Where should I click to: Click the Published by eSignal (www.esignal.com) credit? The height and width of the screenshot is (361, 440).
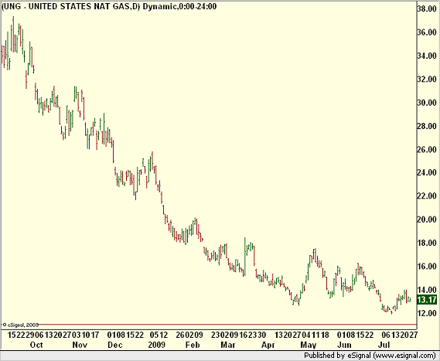(370, 356)
